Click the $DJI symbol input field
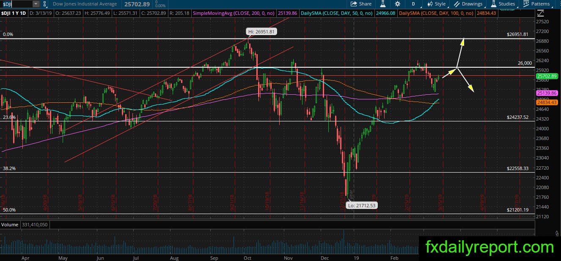The width and height of the screenshot is (561, 261). point(16,4)
